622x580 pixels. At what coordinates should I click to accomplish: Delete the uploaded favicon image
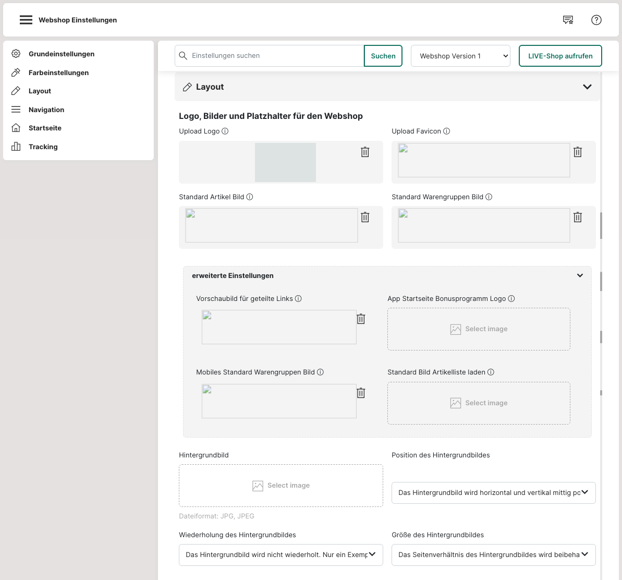578,152
